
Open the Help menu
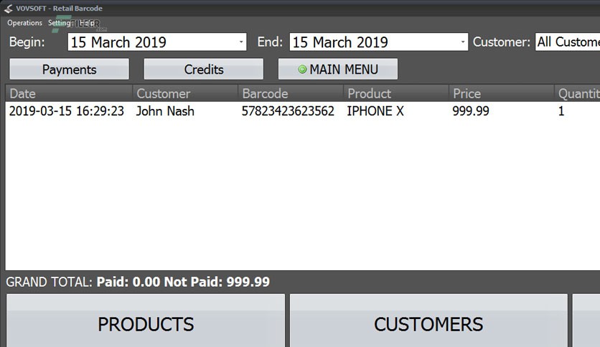pyautogui.click(x=88, y=23)
